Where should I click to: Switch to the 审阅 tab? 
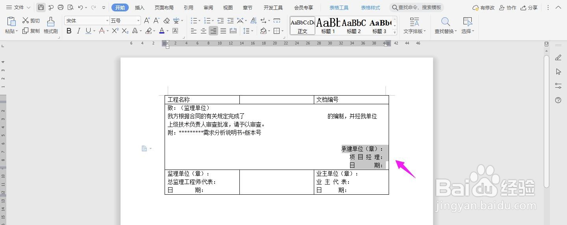208,7
